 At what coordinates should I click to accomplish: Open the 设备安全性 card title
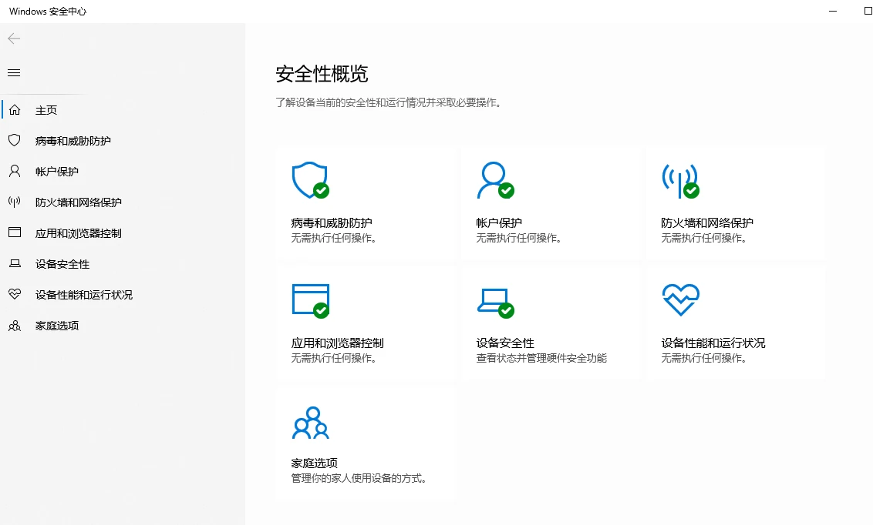[505, 343]
